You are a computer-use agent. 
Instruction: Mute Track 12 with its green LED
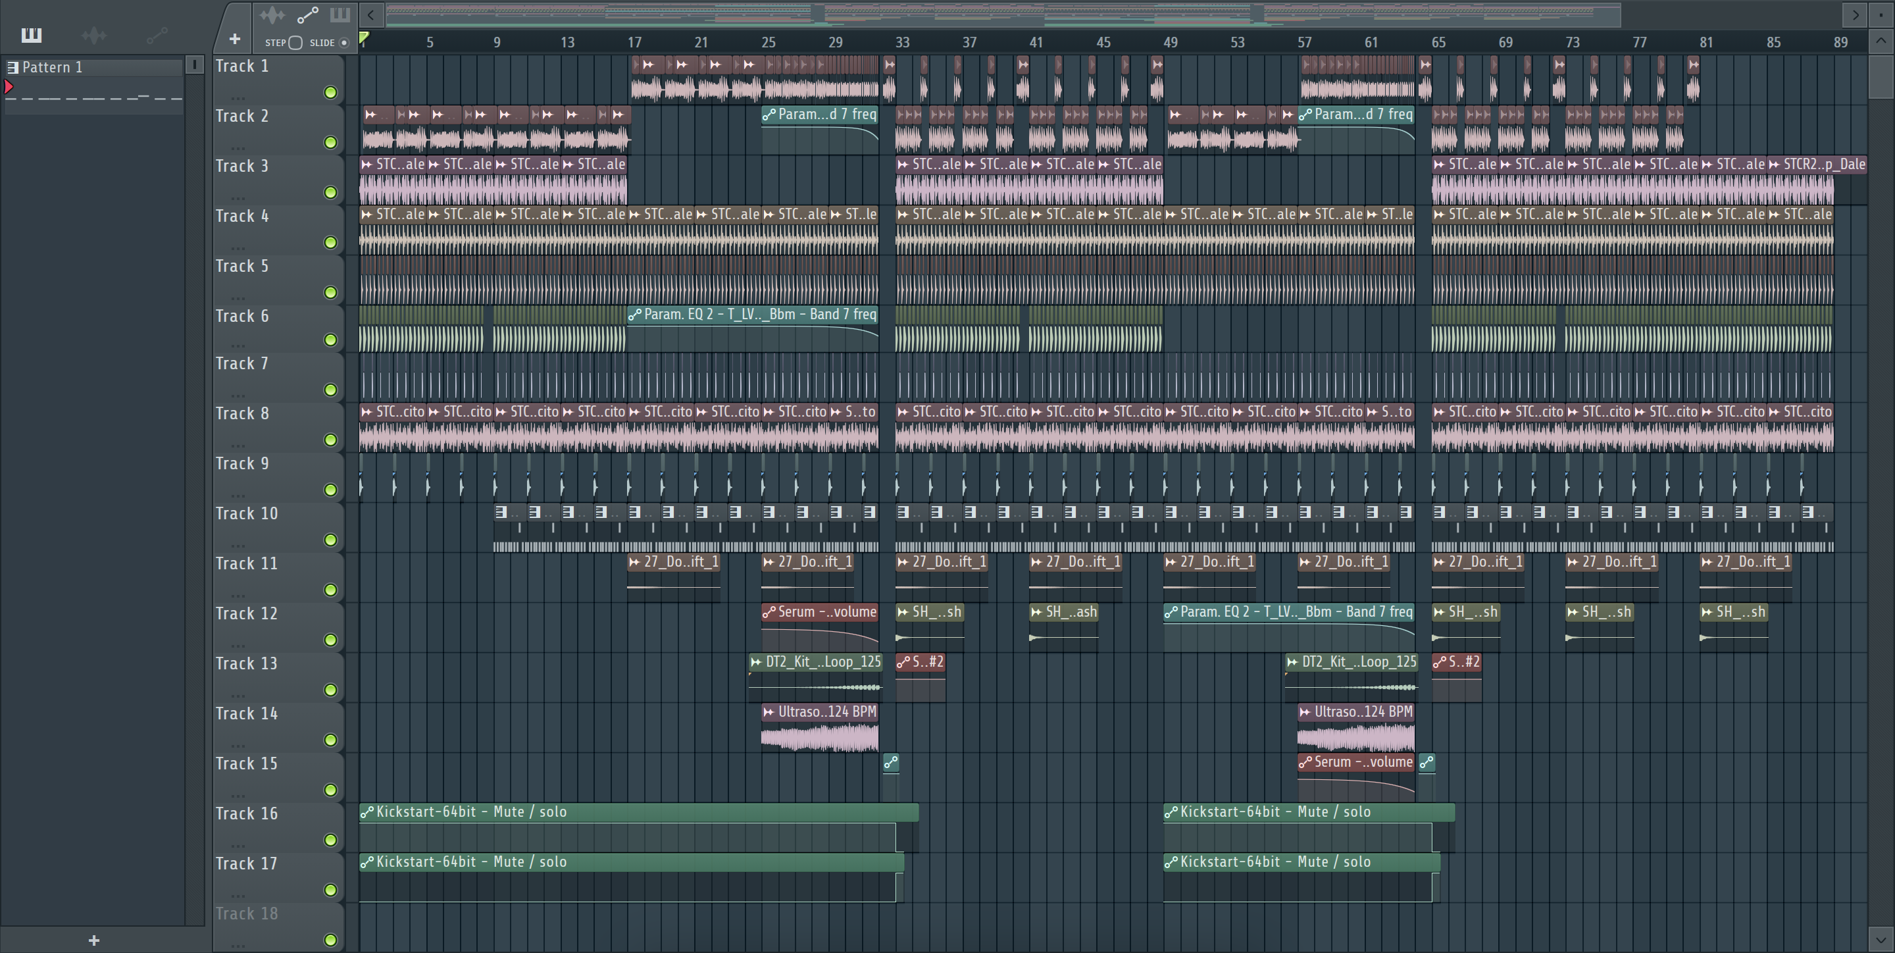(x=330, y=640)
